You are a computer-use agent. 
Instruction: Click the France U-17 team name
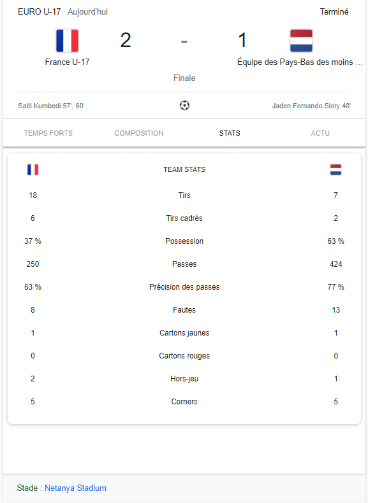coord(67,62)
